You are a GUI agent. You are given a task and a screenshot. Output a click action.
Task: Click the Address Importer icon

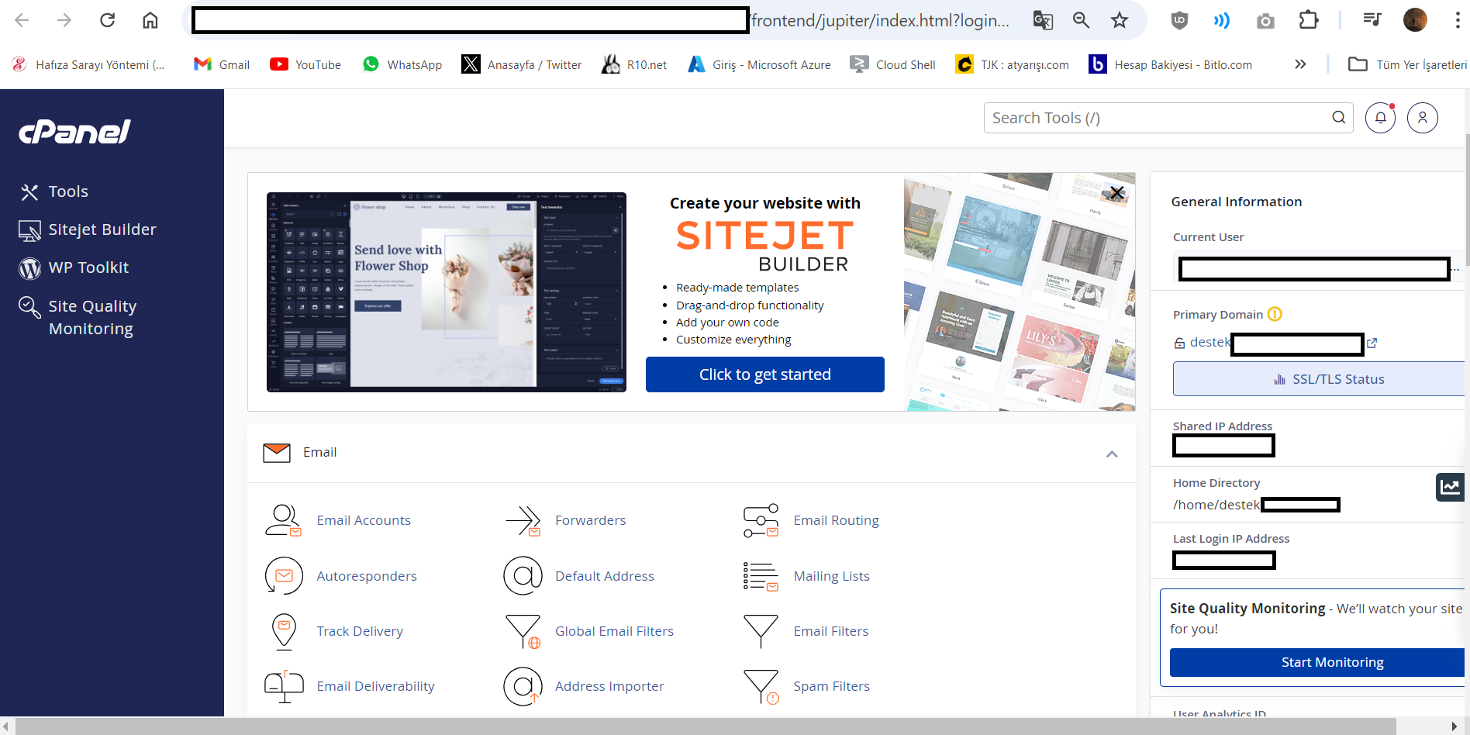[x=523, y=686]
